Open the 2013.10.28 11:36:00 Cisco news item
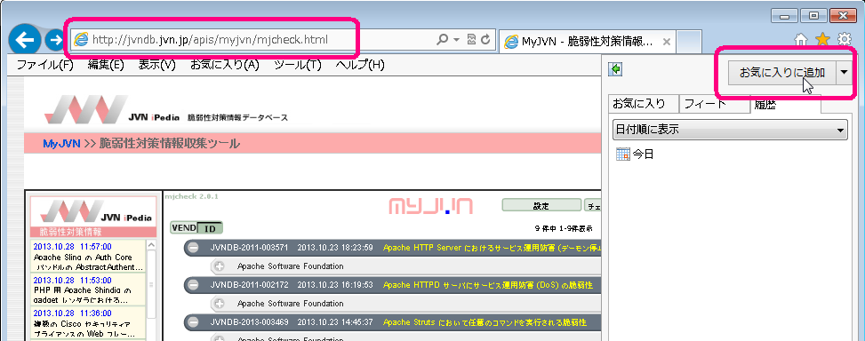This screenshot has height=341, width=865. 87,323
